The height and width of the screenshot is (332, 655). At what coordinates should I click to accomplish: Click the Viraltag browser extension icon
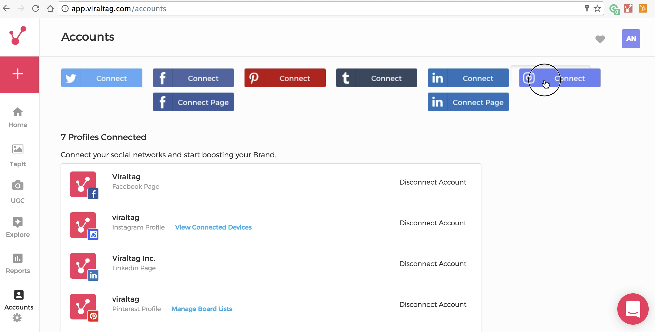pyautogui.click(x=628, y=9)
